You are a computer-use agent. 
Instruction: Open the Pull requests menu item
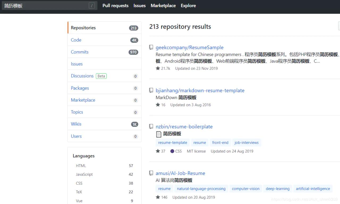click(115, 6)
